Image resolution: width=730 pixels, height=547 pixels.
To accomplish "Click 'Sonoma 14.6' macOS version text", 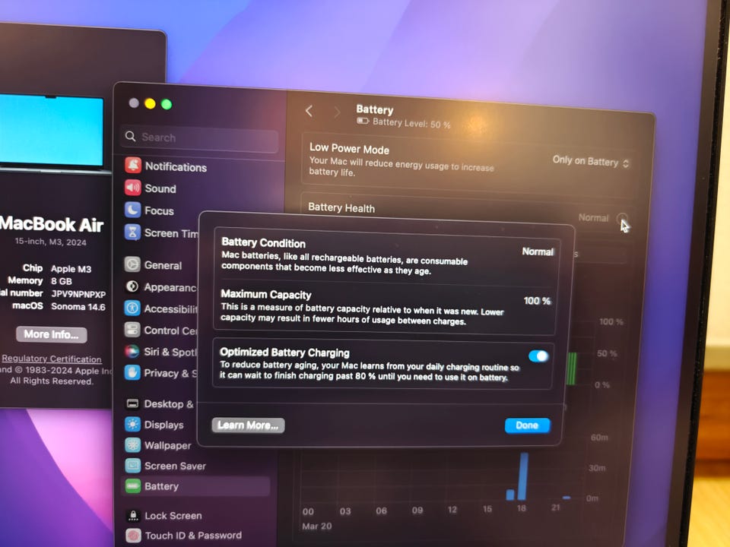I will pyautogui.click(x=78, y=306).
